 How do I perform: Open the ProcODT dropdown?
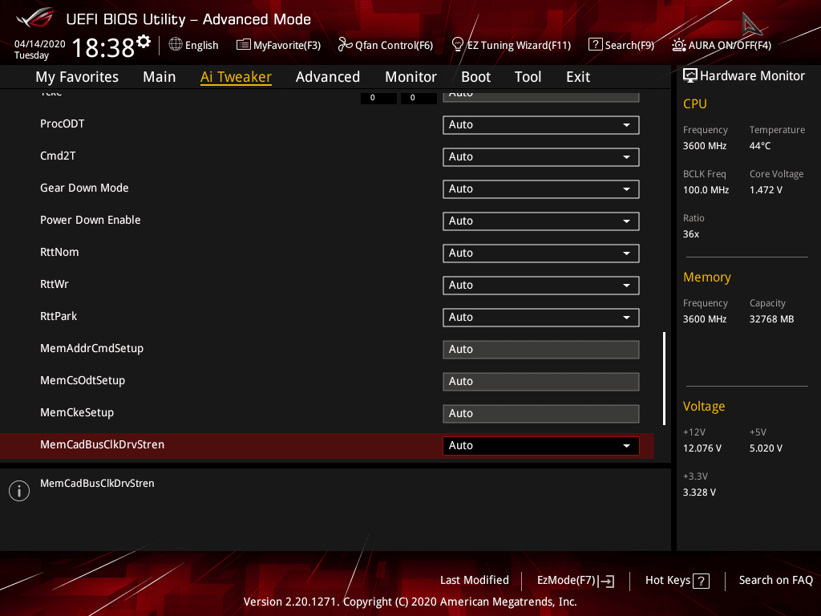[x=541, y=124]
